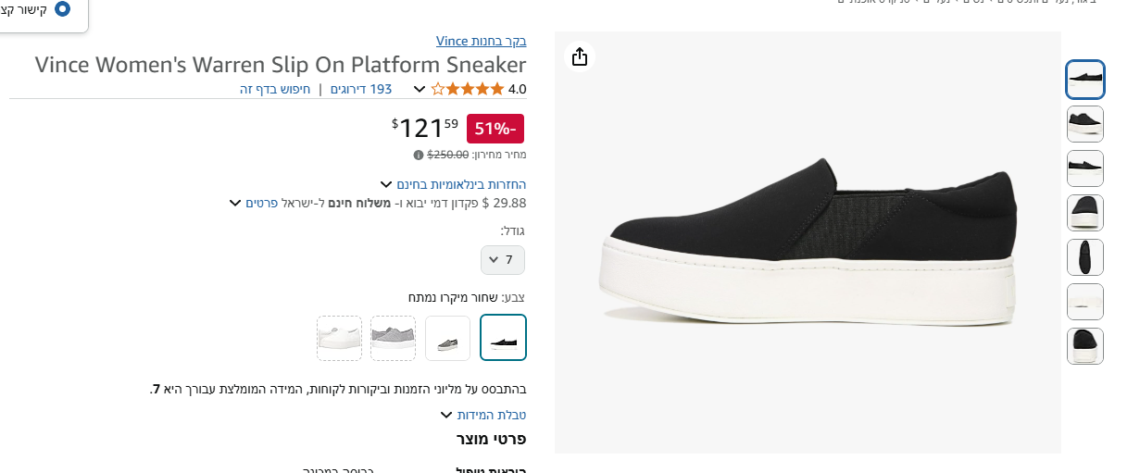This screenshot has height=473, width=1140.
Task: Select the last shoe thumbnail
Action: pyautogui.click(x=1084, y=346)
